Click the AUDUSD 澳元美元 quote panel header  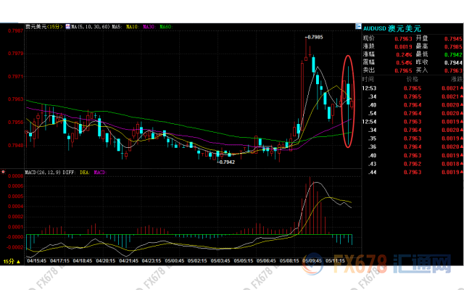397,27
